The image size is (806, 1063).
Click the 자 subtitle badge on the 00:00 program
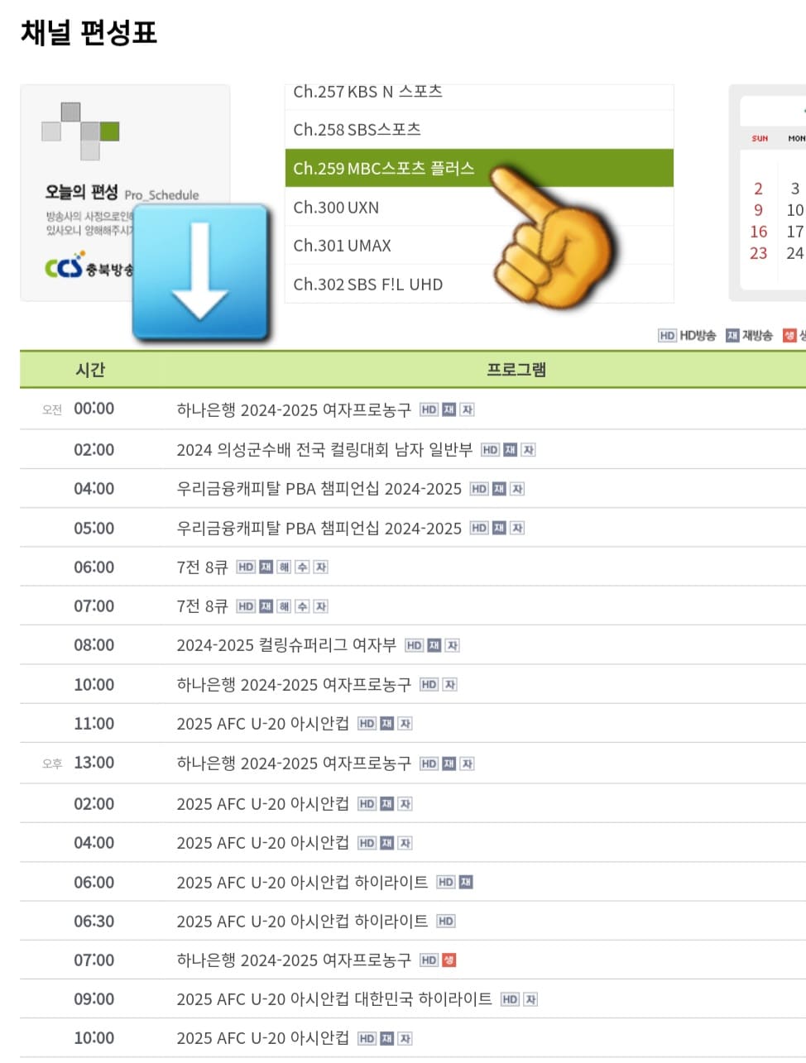(469, 409)
